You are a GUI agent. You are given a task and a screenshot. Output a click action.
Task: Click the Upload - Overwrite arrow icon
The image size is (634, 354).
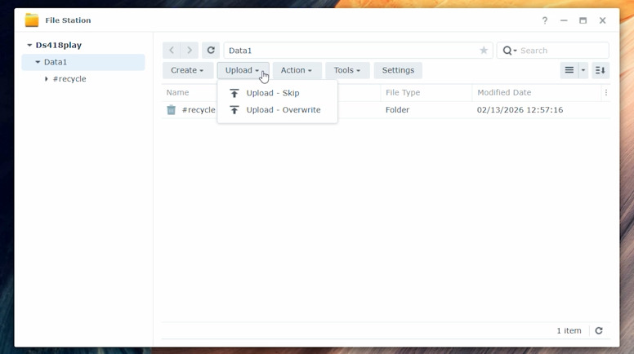[x=234, y=110]
